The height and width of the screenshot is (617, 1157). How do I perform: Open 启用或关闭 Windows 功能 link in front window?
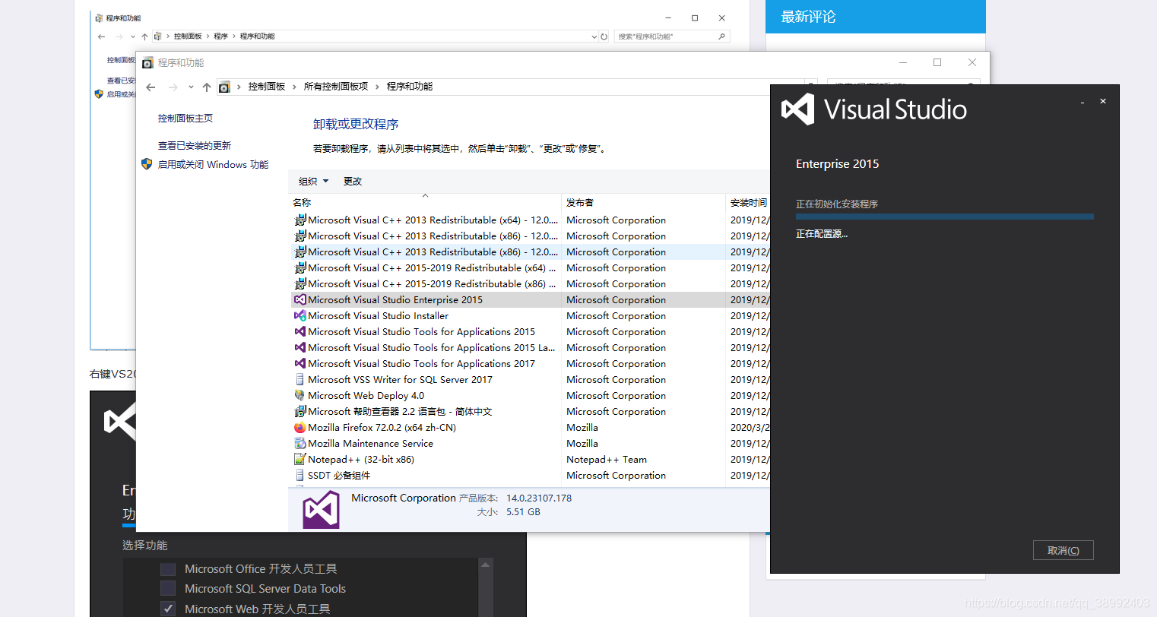[213, 164]
